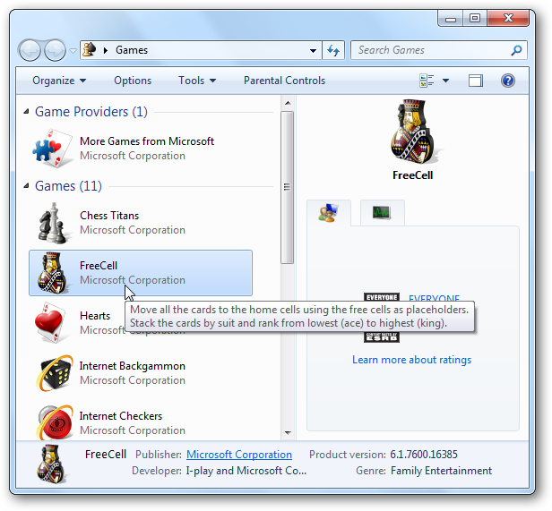The image size is (552, 511).
Task: Open the recent pages dropdown arrow
Action: (x=73, y=51)
